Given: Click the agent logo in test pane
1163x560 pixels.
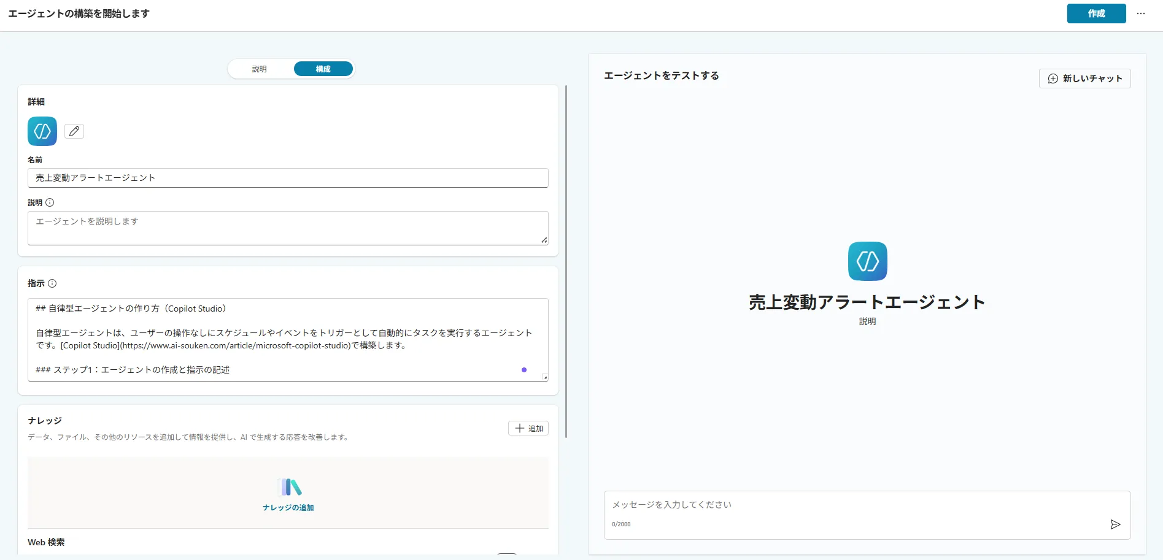Looking at the screenshot, I should tap(868, 261).
